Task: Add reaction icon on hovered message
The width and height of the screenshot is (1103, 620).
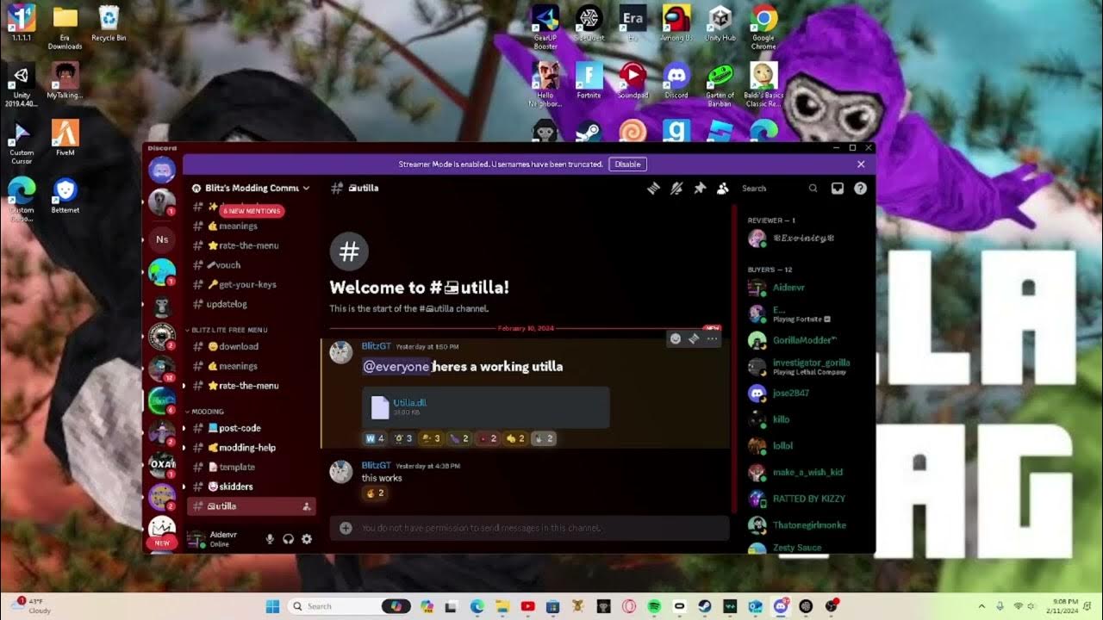Action: (676, 338)
